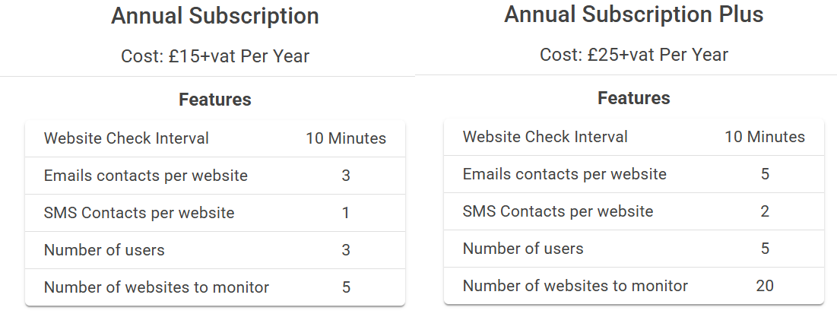Click the £25+vat Per Year cost text
This screenshot has width=837, height=317.
tap(633, 55)
